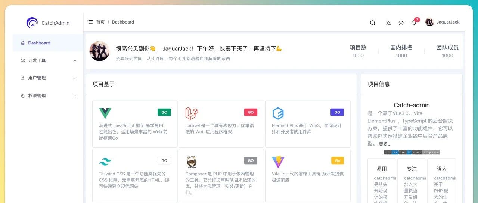
Task: Click the JaguarJack header avatar
Action: pos(429,22)
